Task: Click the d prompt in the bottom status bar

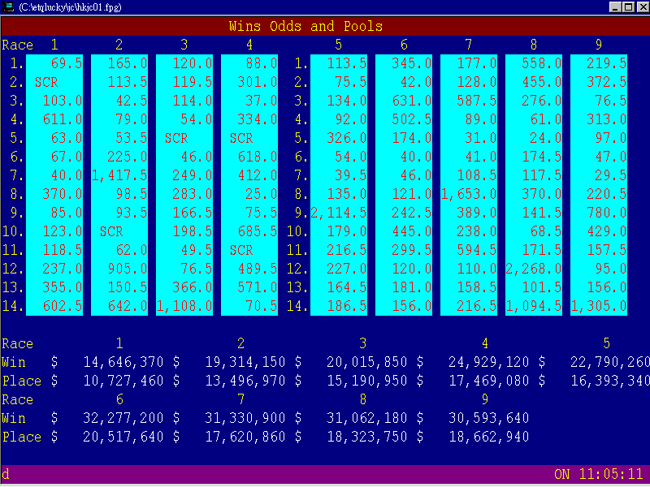Action: coord(6,473)
